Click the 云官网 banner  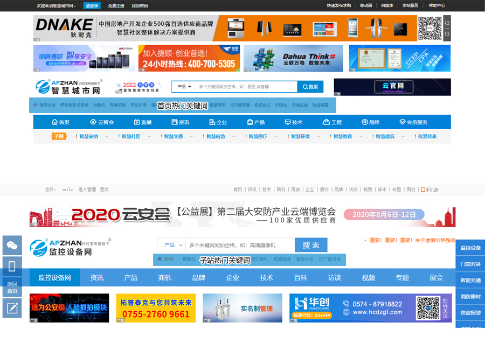(392, 87)
